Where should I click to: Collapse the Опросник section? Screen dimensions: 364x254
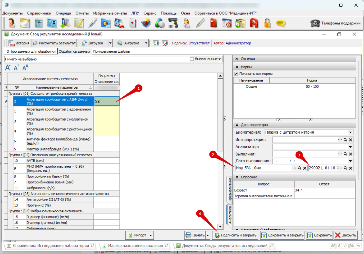coord(237,177)
